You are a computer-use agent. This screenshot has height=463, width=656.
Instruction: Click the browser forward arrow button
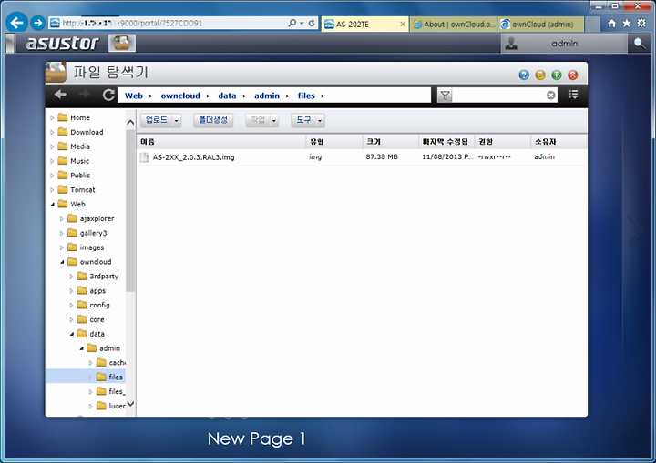tap(38, 23)
